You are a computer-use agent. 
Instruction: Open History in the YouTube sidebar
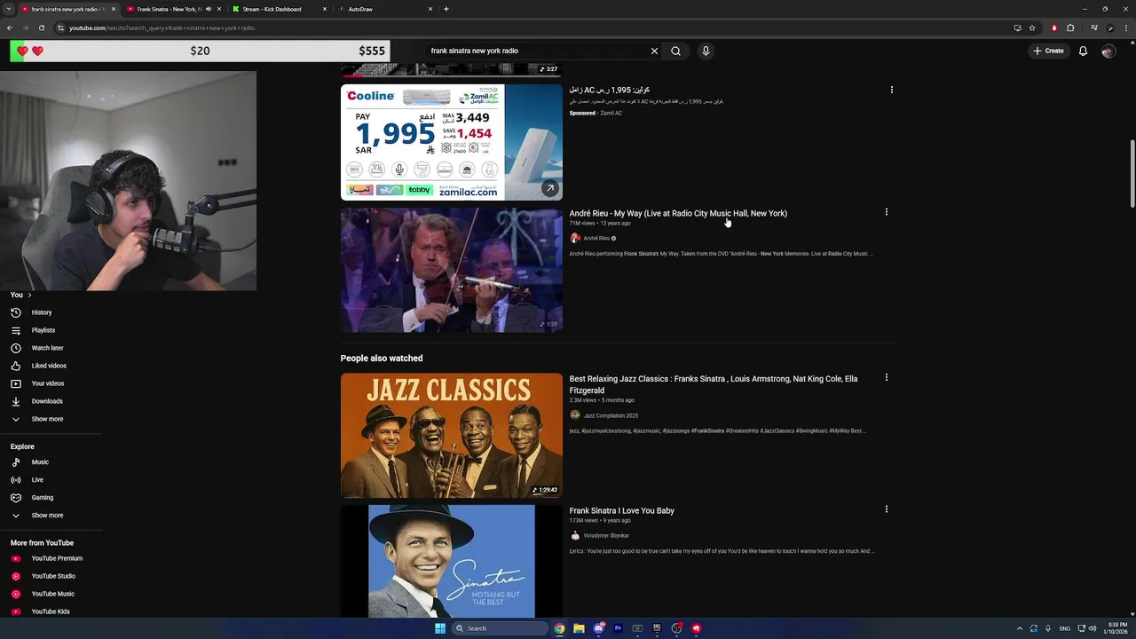click(42, 312)
